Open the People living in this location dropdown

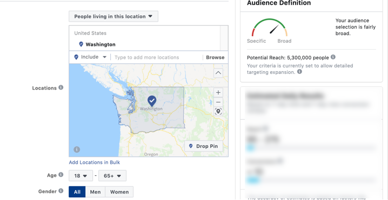coord(113,17)
